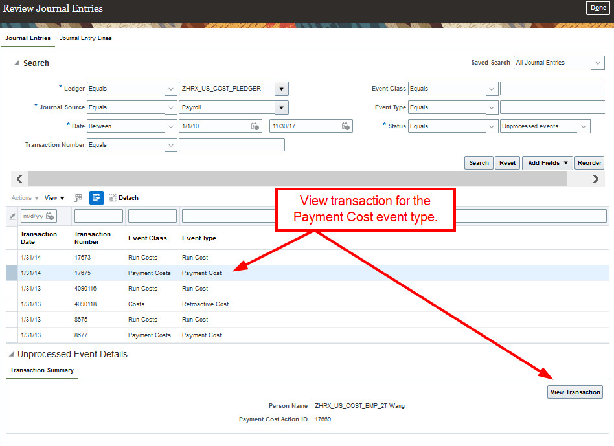Click the Reorder button

589,162
